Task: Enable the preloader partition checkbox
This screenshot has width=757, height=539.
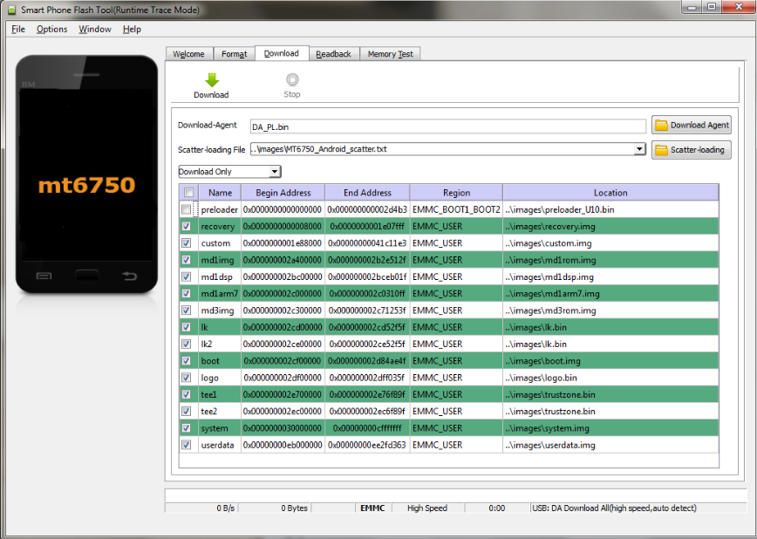Action: (x=187, y=210)
